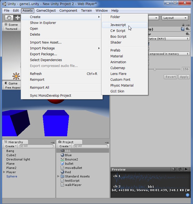Select the moveBullet script asset
Screen dimensions: 193x204
[x=73, y=168]
